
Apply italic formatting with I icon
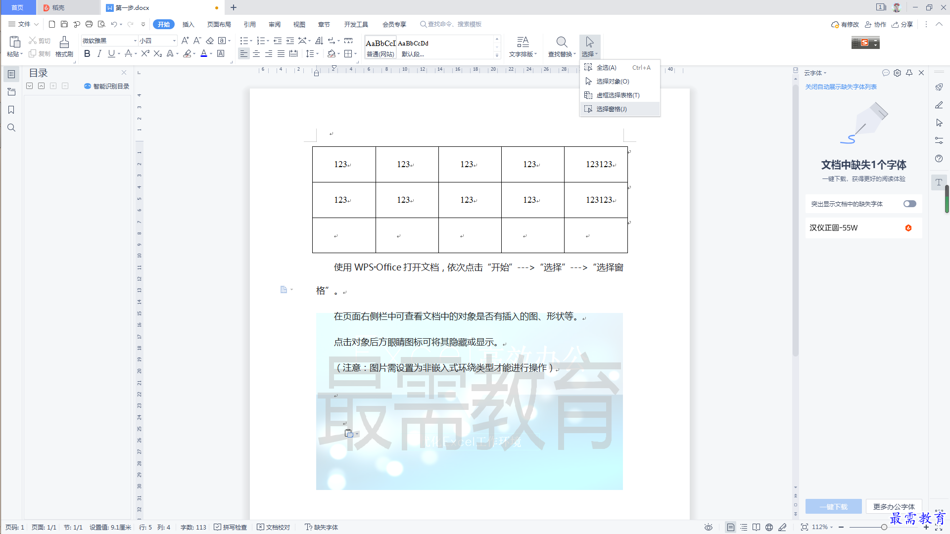[99, 54]
